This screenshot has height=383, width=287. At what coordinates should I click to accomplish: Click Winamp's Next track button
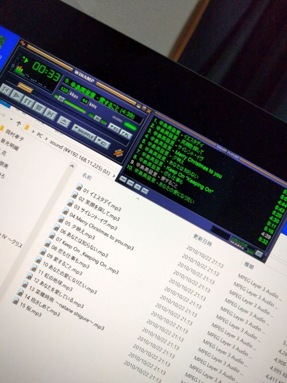tap(51, 114)
